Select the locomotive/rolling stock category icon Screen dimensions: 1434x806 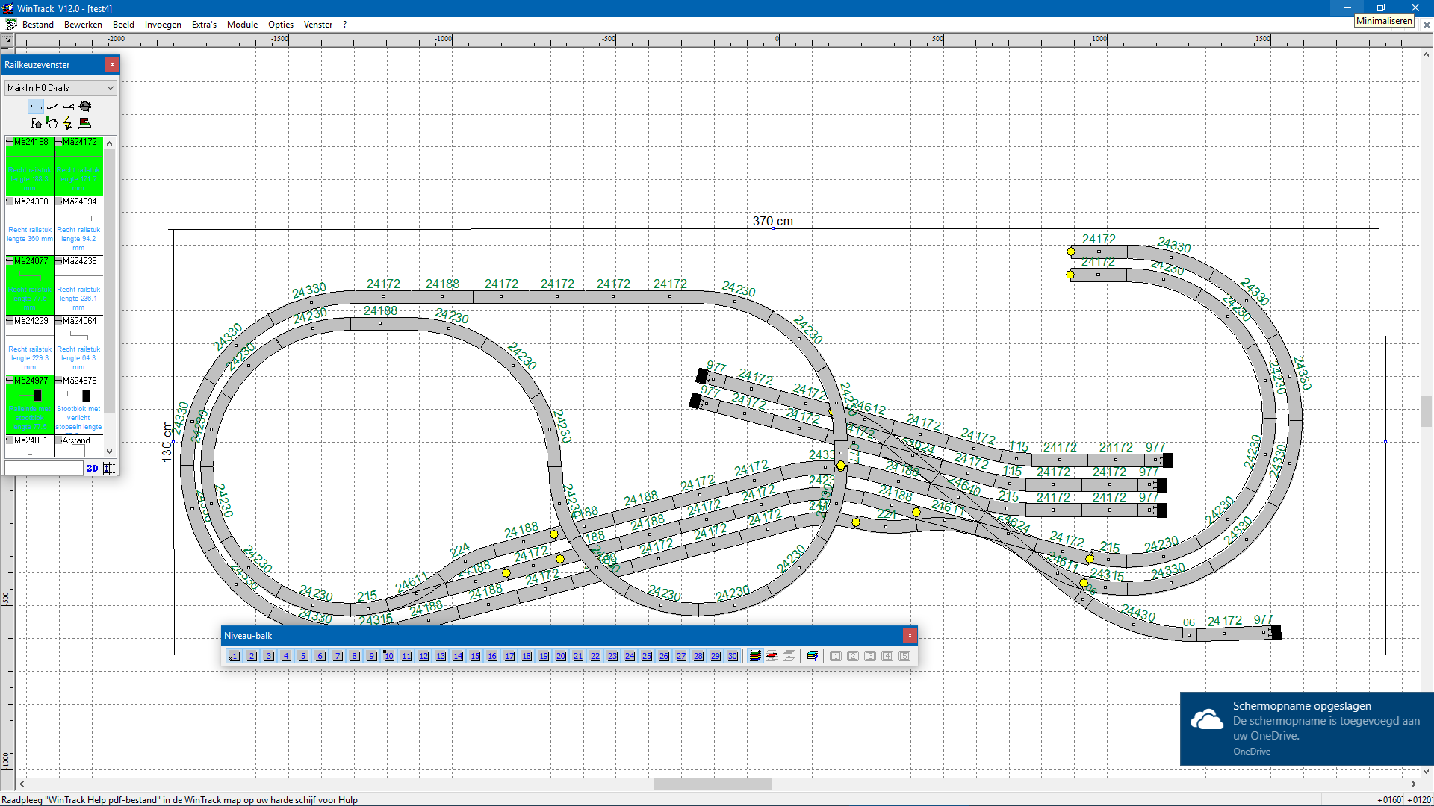(x=85, y=123)
